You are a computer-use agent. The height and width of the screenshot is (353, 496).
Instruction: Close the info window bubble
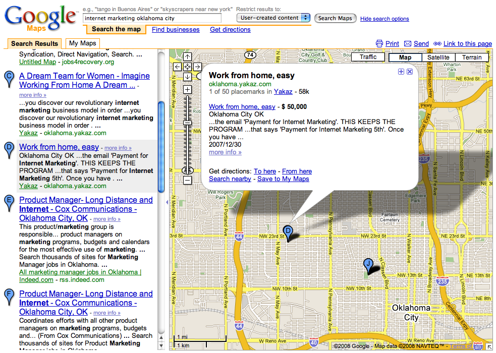pyautogui.click(x=410, y=72)
